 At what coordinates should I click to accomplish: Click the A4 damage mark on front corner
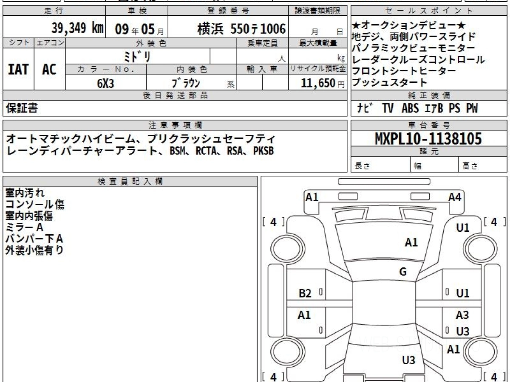pyautogui.click(x=455, y=197)
